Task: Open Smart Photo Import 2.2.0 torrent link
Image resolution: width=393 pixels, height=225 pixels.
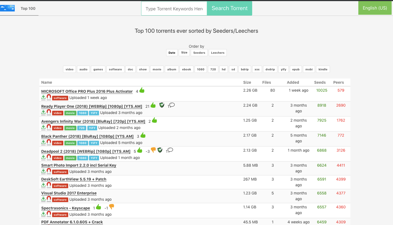Action: tap(79, 165)
